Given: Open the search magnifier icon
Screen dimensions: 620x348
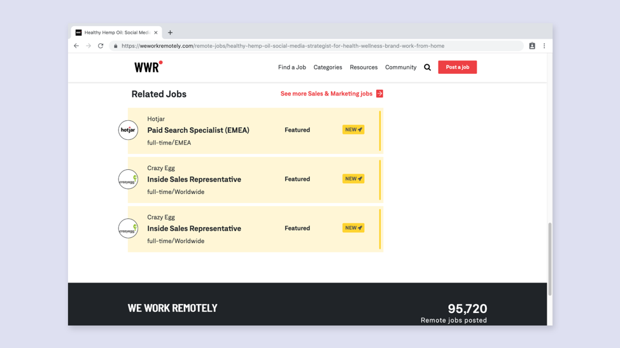Looking at the screenshot, I should pyautogui.click(x=427, y=67).
